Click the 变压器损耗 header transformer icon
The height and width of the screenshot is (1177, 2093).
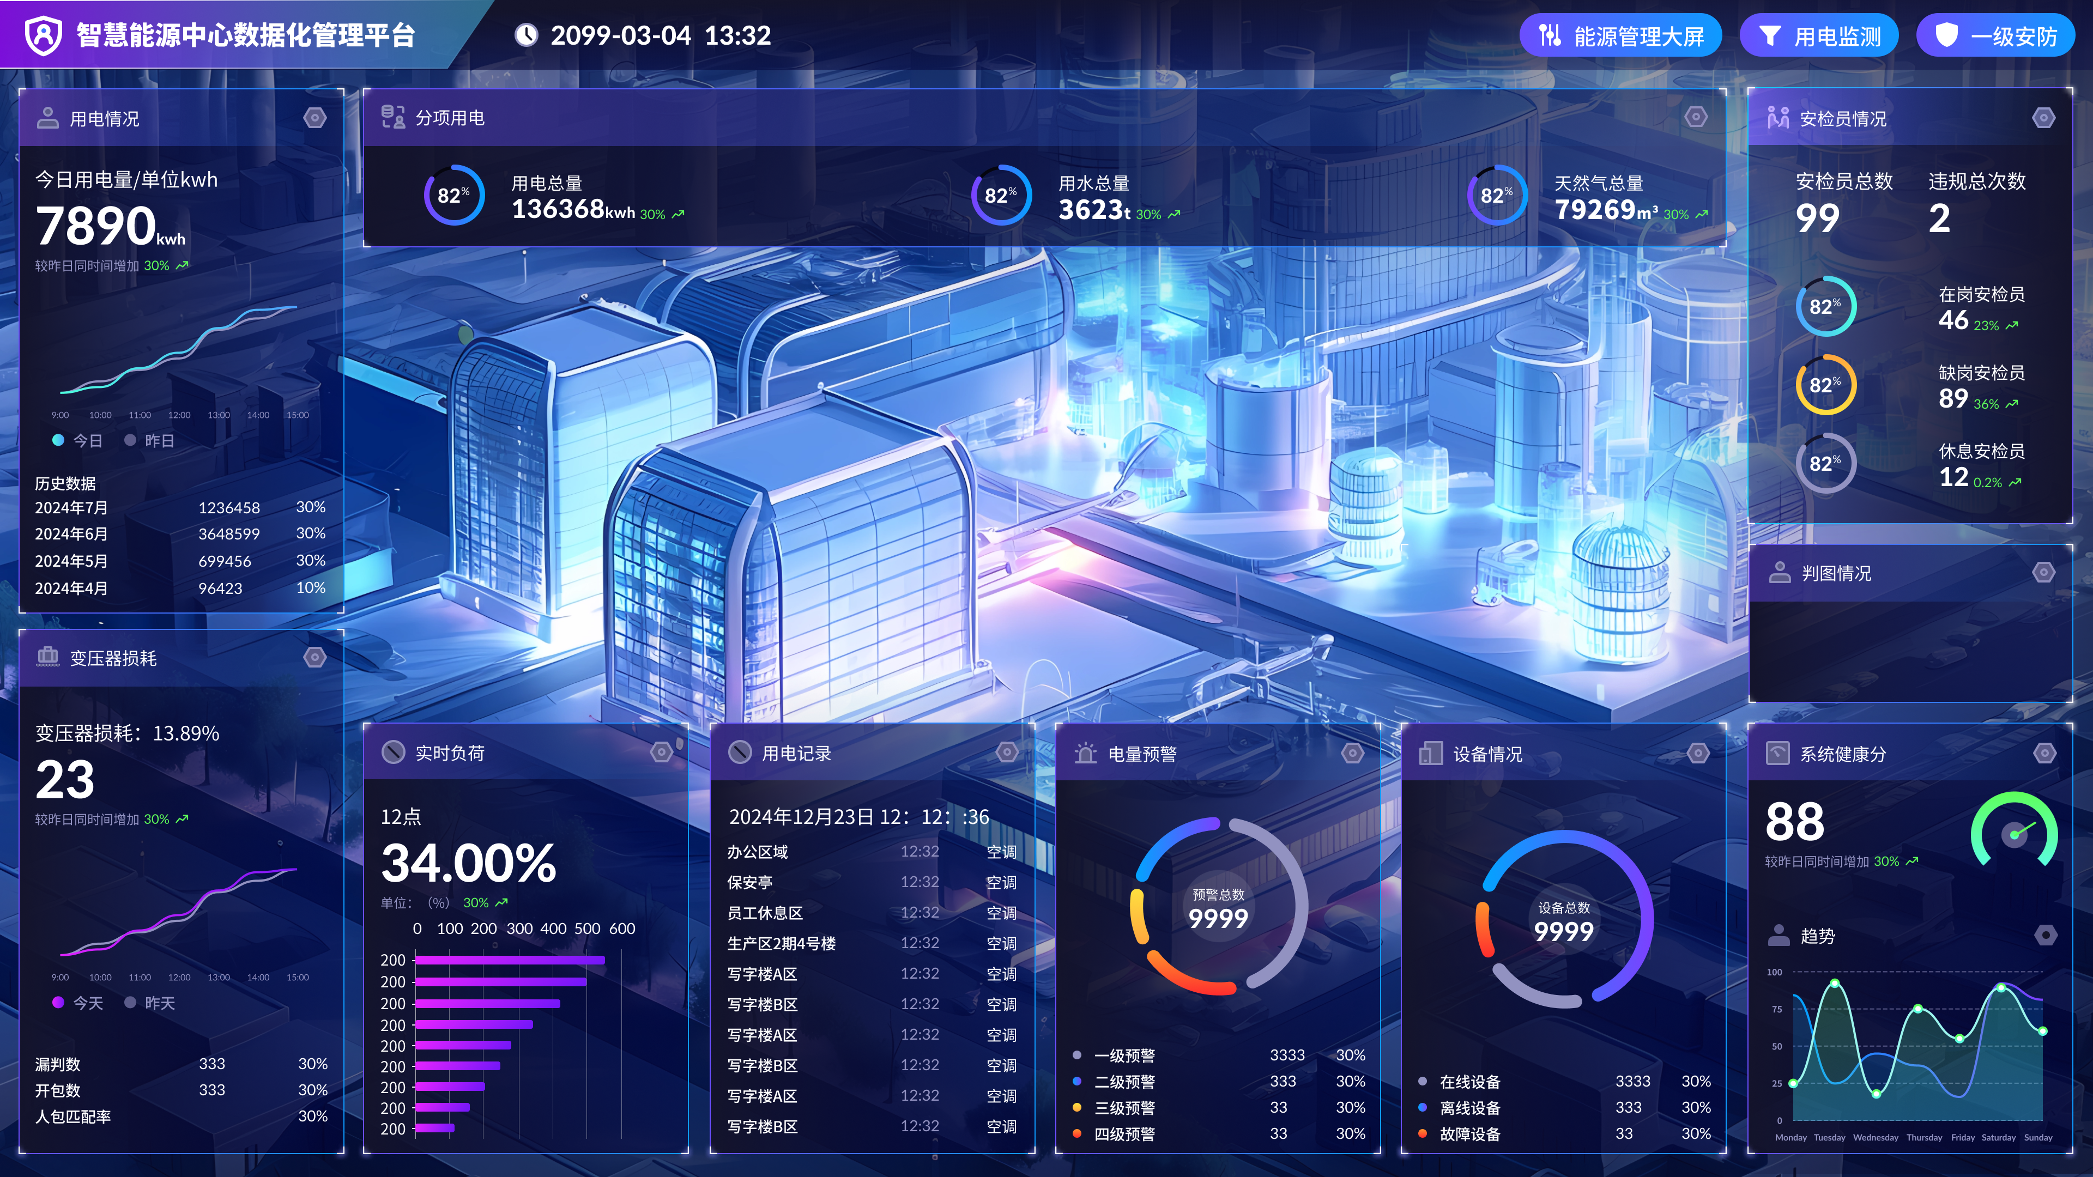click(x=48, y=656)
